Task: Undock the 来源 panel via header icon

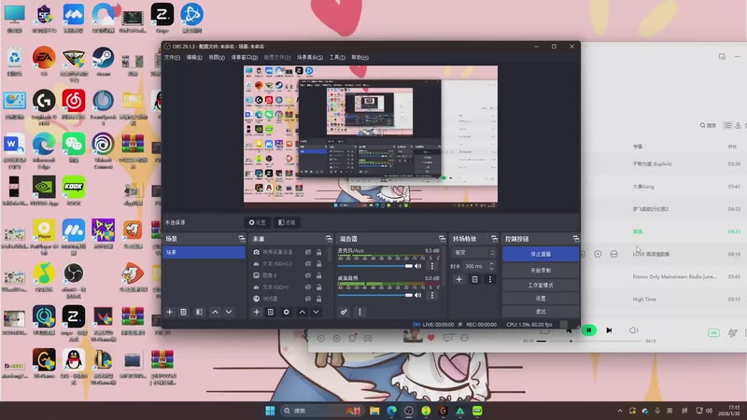Action: (329, 239)
